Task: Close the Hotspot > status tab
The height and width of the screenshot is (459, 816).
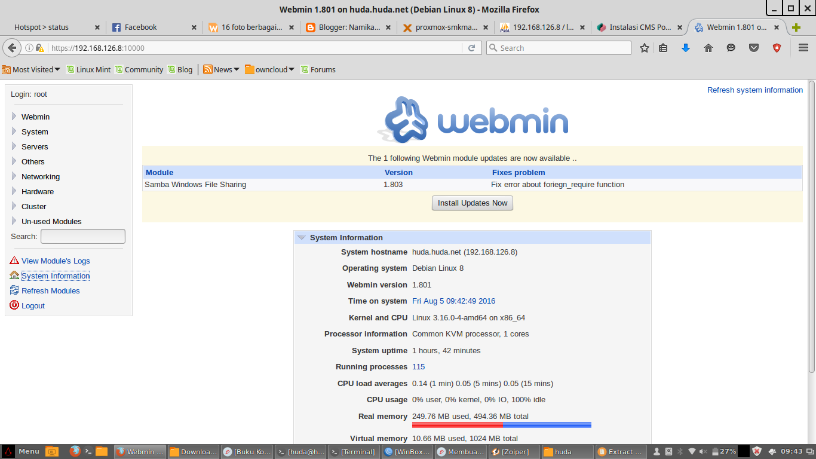Action: 97,27
